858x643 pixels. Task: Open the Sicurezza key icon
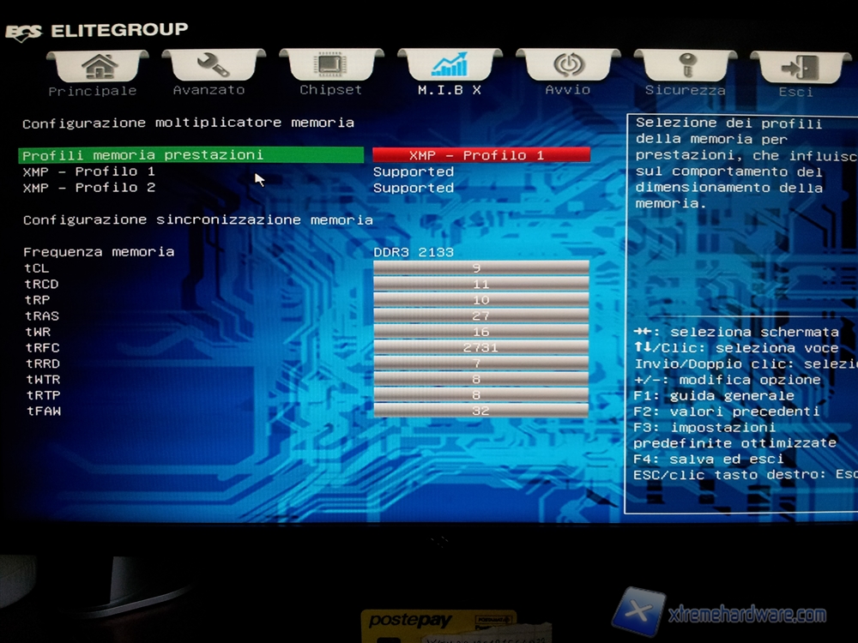tap(685, 67)
